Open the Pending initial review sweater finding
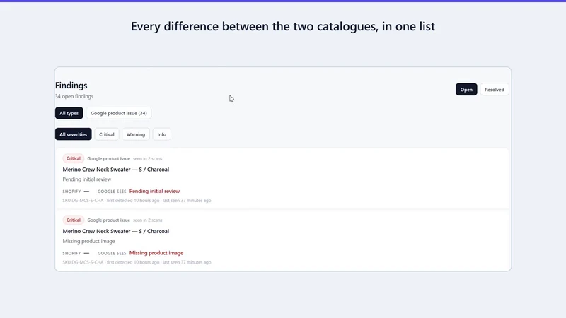This screenshot has height=318, width=566. [282, 179]
